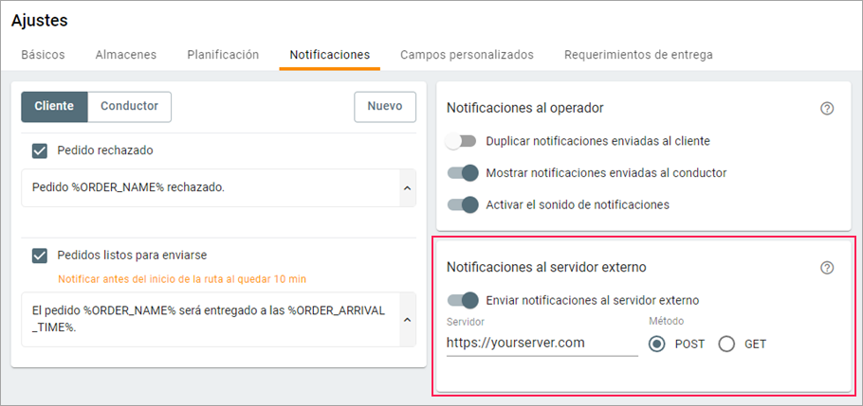
Task: Click the Notificaciones al operador heading
Action: point(525,108)
